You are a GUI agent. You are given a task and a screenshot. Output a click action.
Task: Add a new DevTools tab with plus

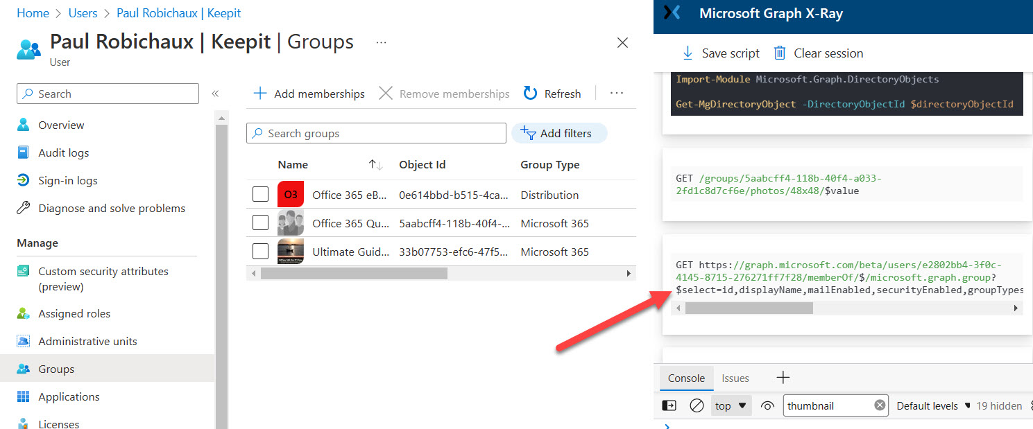pyautogui.click(x=783, y=378)
